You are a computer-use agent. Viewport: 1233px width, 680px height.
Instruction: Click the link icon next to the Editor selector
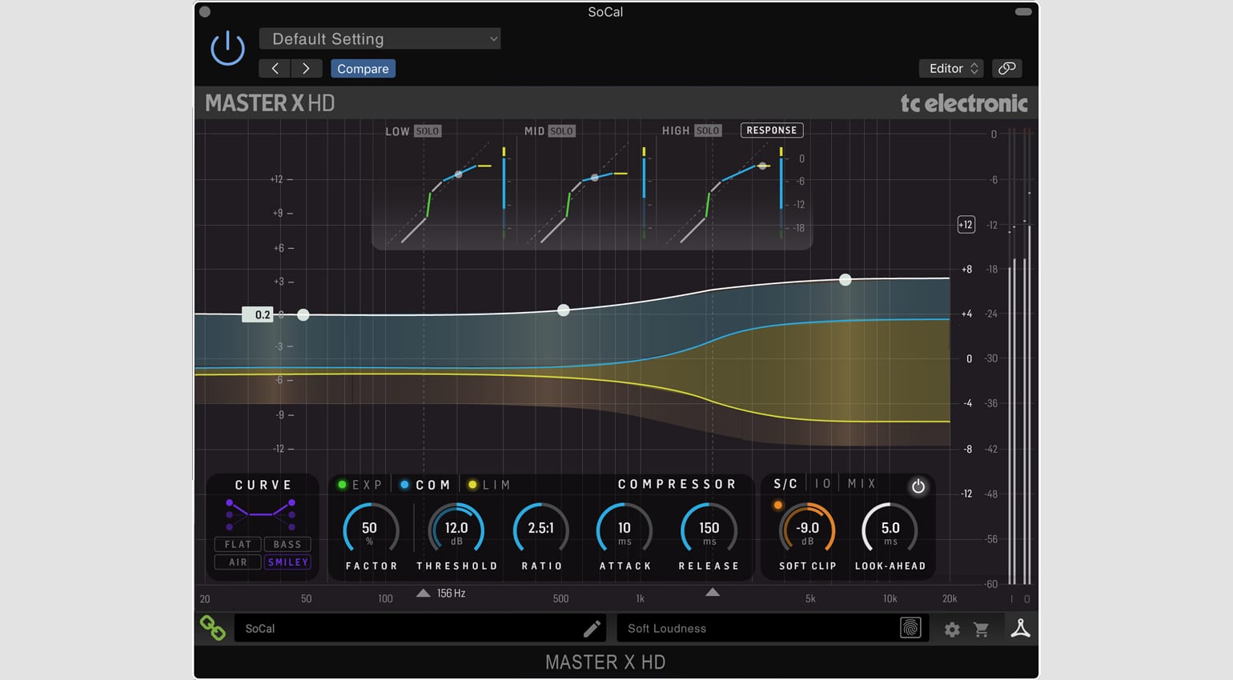pyautogui.click(x=1007, y=68)
